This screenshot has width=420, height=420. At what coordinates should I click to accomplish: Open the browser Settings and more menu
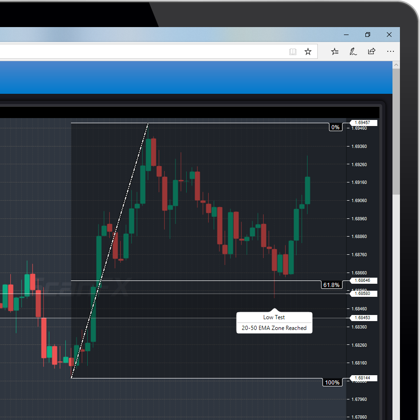(390, 52)
